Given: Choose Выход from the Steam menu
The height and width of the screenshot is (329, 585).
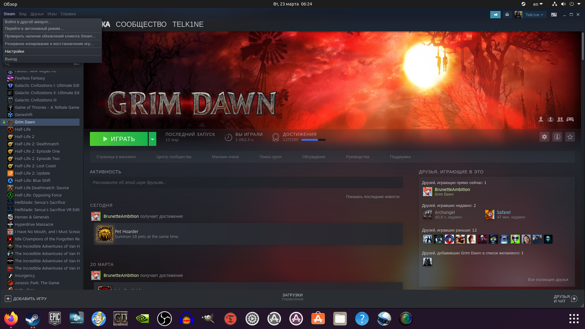Looking at the screenshot, I should click(11, 59).
